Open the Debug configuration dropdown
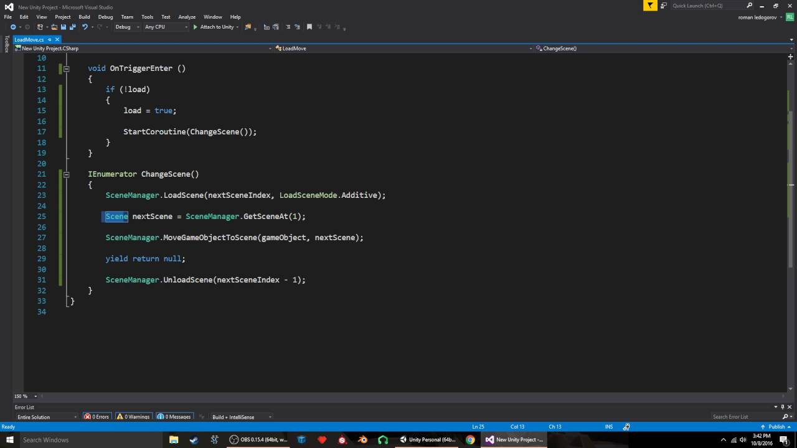 (x=126, y=27)
